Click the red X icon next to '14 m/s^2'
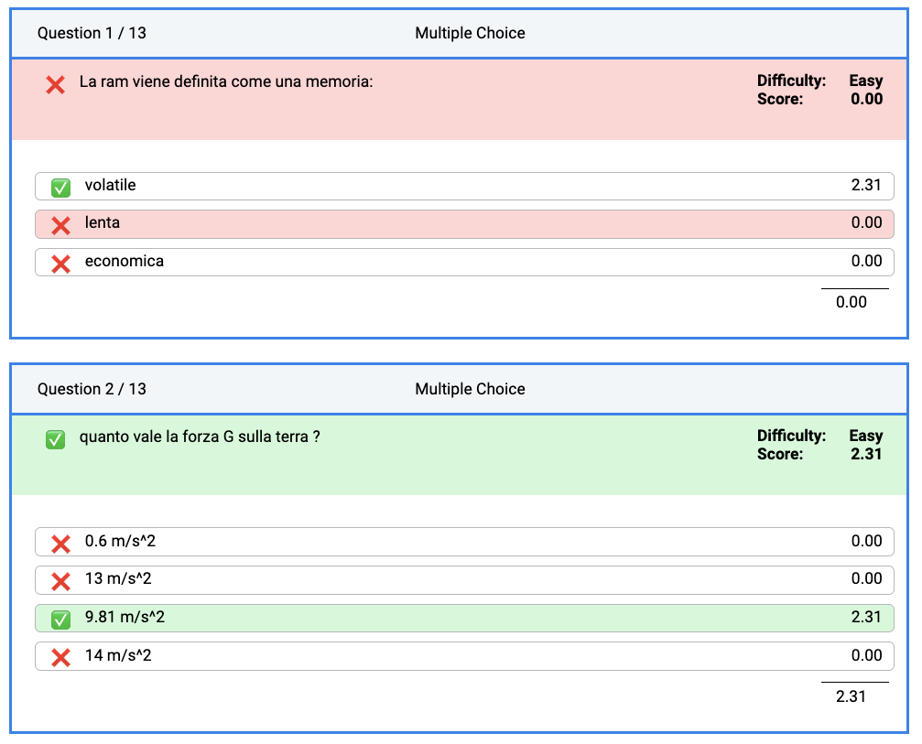Image resolution: width=922 pixels, height=744 pixels. click(60, 657)
